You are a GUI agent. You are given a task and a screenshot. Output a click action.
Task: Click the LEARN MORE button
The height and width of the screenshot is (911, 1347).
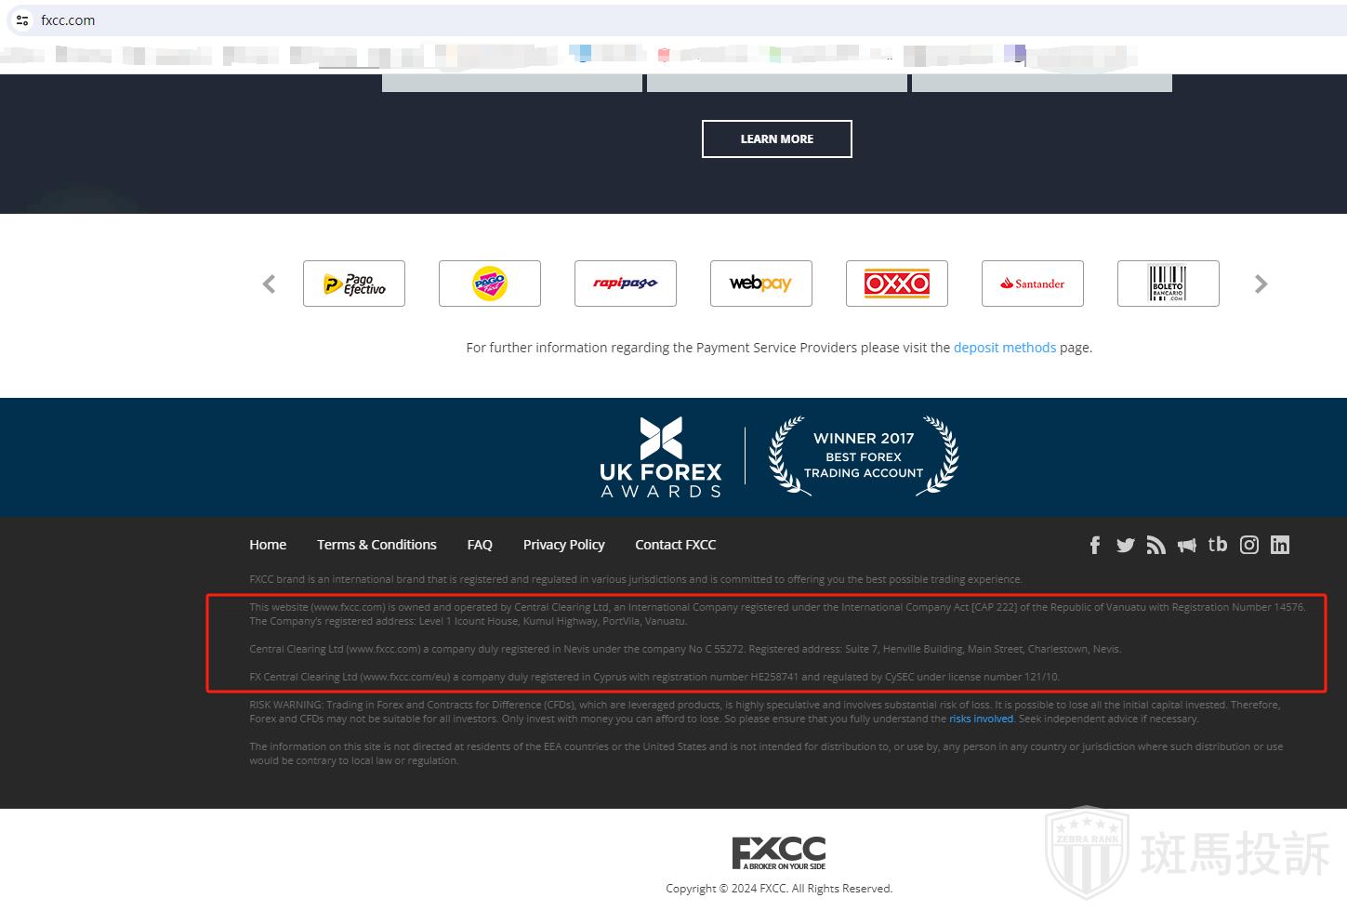click(x=776, y=139)
